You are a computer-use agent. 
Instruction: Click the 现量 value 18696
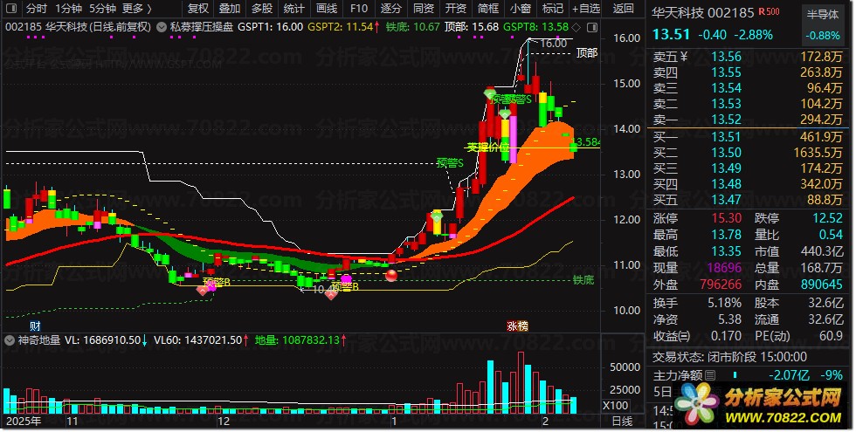pos(724,268)
